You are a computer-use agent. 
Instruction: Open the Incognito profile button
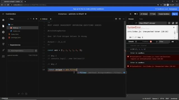(x=171, y=5)
